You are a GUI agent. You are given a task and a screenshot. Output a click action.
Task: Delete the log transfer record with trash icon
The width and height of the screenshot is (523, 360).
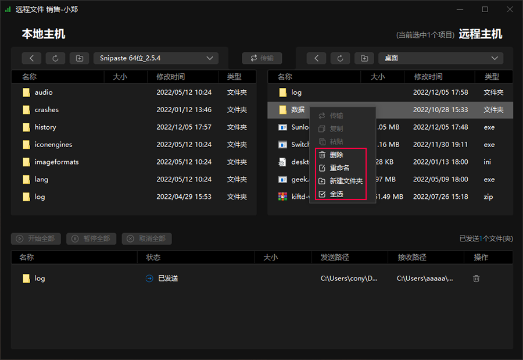[476, 279]
